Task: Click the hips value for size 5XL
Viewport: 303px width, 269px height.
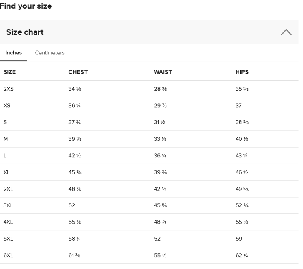Action: tap(239, 239)
